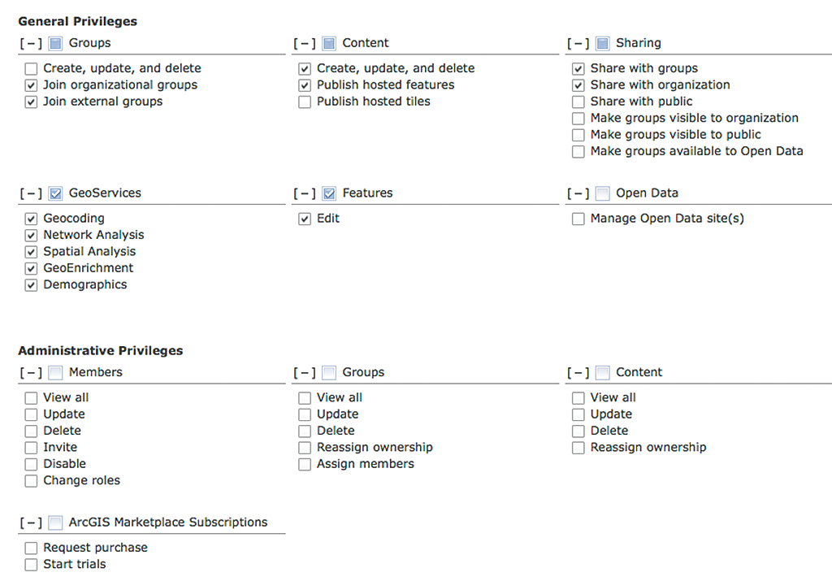
Task: Enable Change roles for members
Action: 31,481
